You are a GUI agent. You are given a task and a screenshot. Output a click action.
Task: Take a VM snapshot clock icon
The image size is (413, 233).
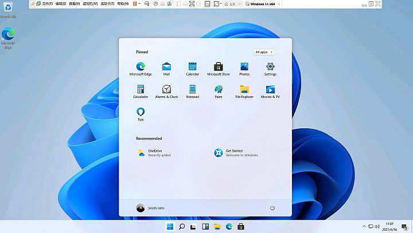pos(155,4)
